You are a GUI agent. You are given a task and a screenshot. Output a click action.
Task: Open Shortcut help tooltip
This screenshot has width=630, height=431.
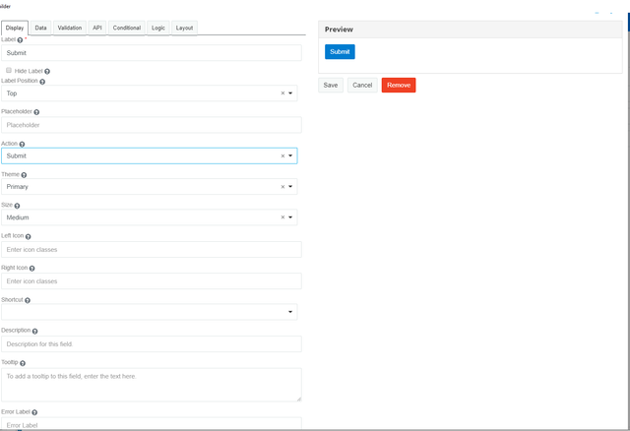pos(28,300)
